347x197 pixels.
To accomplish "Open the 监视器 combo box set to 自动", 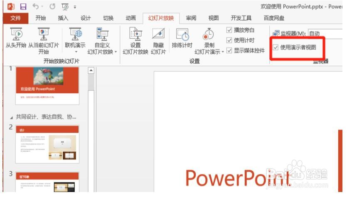I will click(325, 33).
